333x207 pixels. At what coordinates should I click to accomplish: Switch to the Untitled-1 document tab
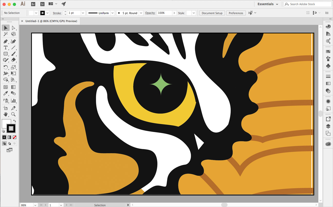[x=51, y=21]
